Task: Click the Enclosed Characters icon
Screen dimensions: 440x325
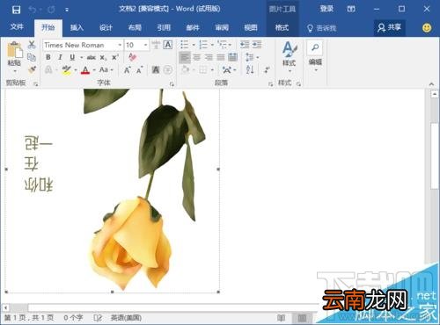Action: (x=167, y=70)
